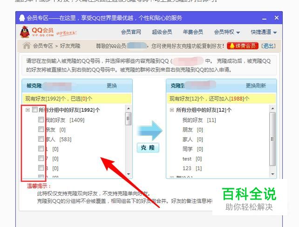Minimize the 会员专区 window
This screenshot has width=299, height=227.
(264, 19)
